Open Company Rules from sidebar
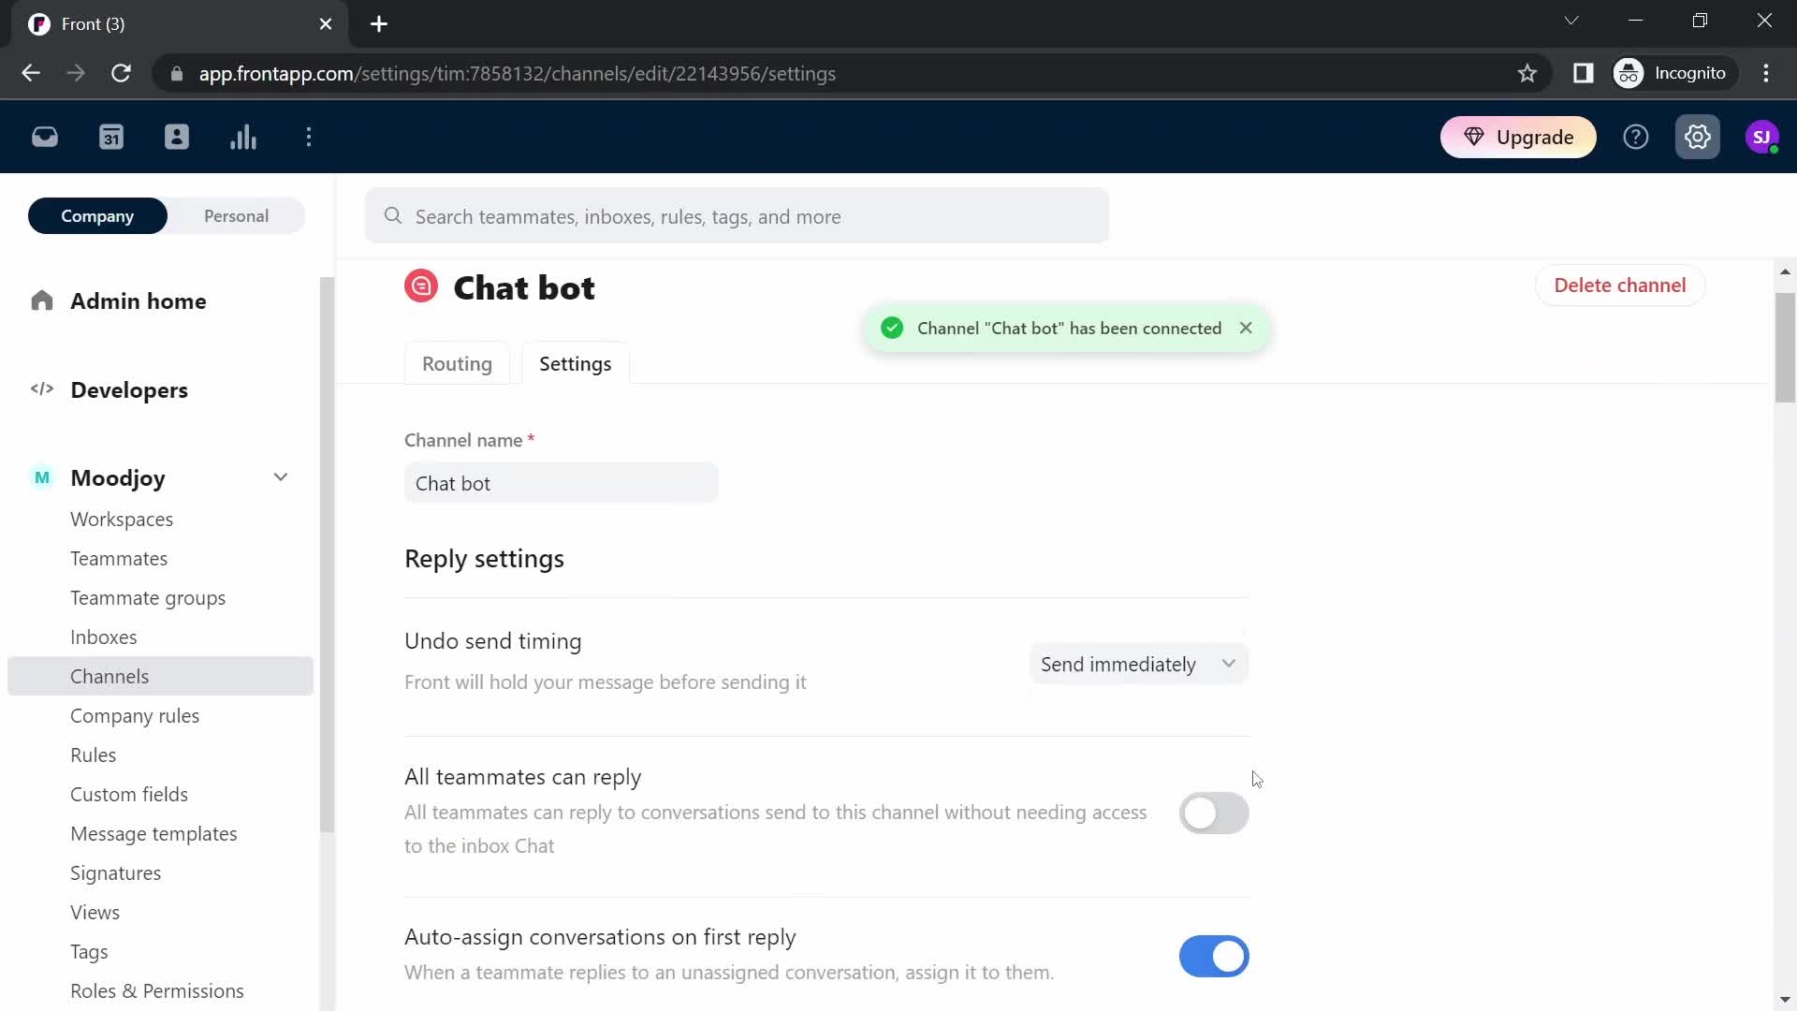Viewport: 1797px width, 1011px height. coord(136,716)
